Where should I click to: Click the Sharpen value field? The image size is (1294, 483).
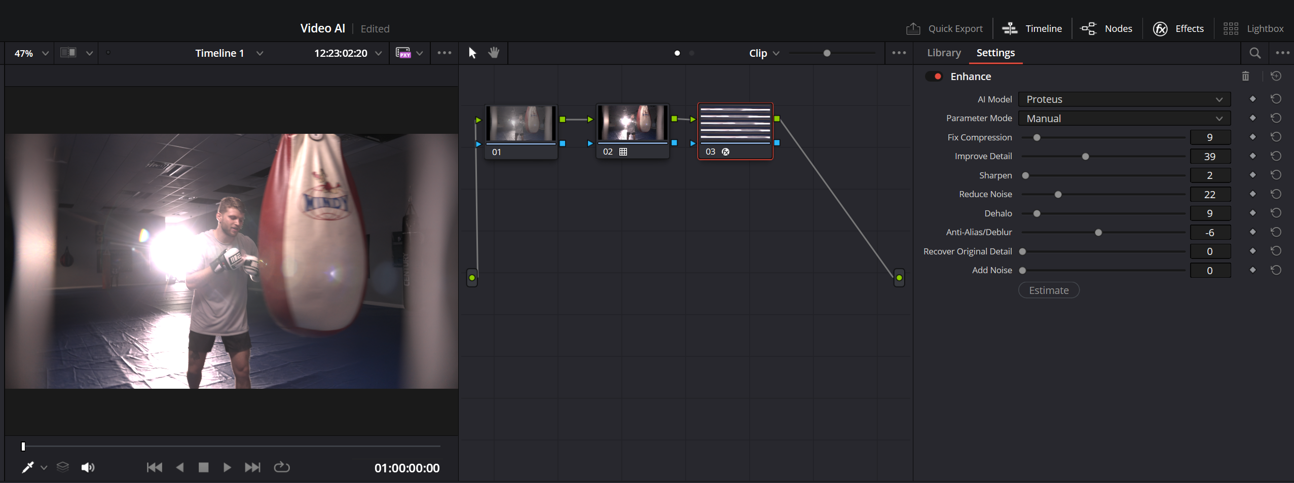[x=1210, y=175]
